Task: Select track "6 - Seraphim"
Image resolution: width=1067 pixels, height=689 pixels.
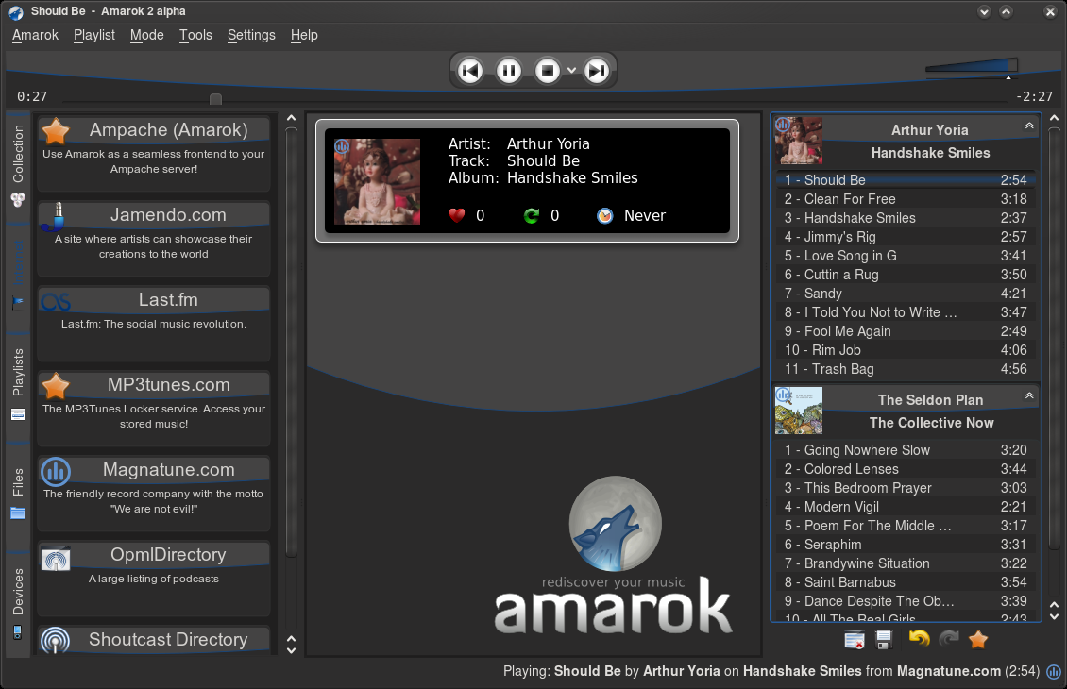Action: [x=905, y=545]
